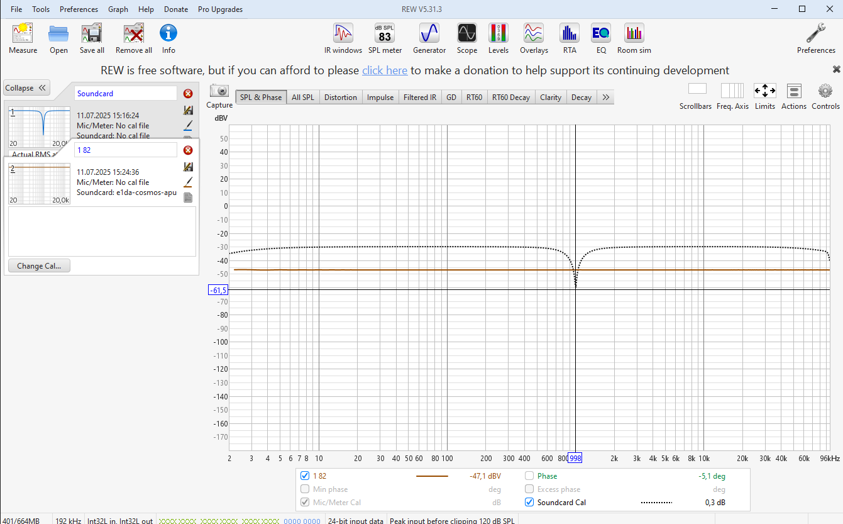
Task: Open graph Actions panel
Action: tap(794, 96)
